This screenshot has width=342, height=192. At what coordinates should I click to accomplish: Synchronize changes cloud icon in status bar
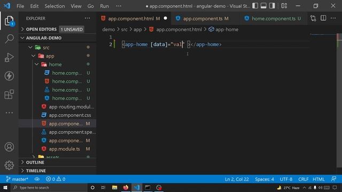coord(37,179)
